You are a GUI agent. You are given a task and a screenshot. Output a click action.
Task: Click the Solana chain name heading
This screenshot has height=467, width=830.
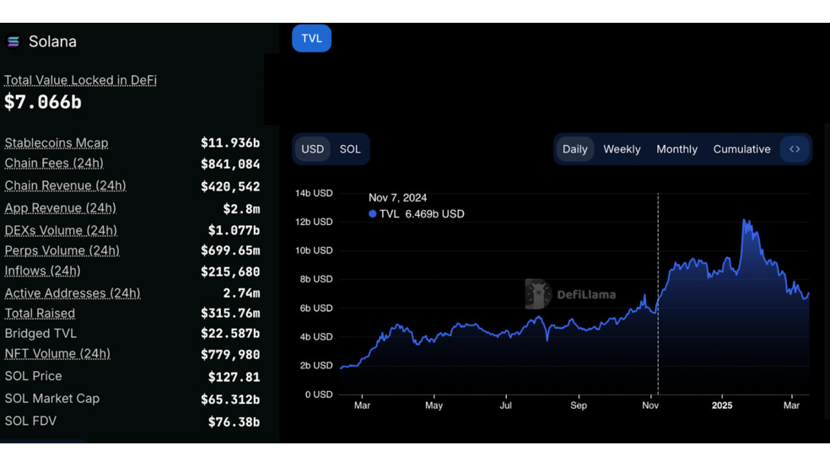52,41
